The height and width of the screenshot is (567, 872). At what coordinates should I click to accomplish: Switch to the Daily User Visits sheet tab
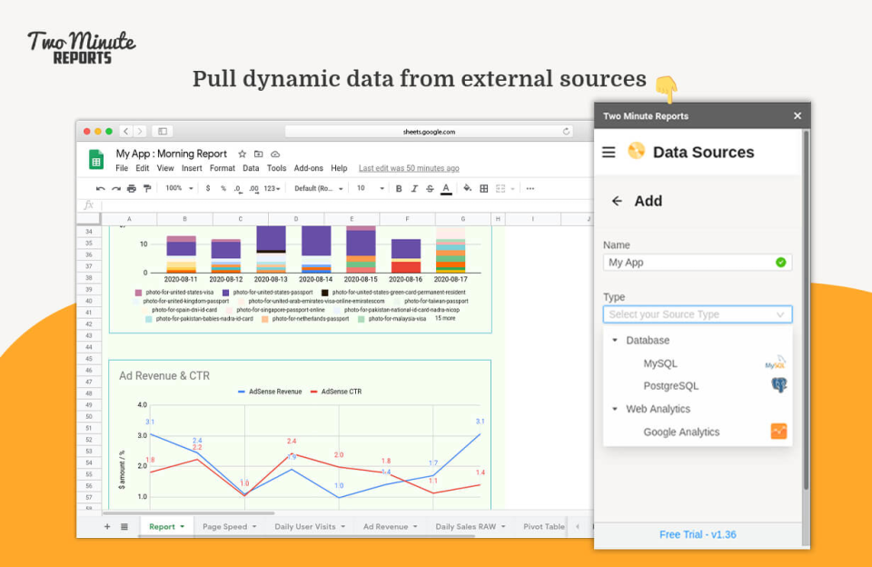305,526
